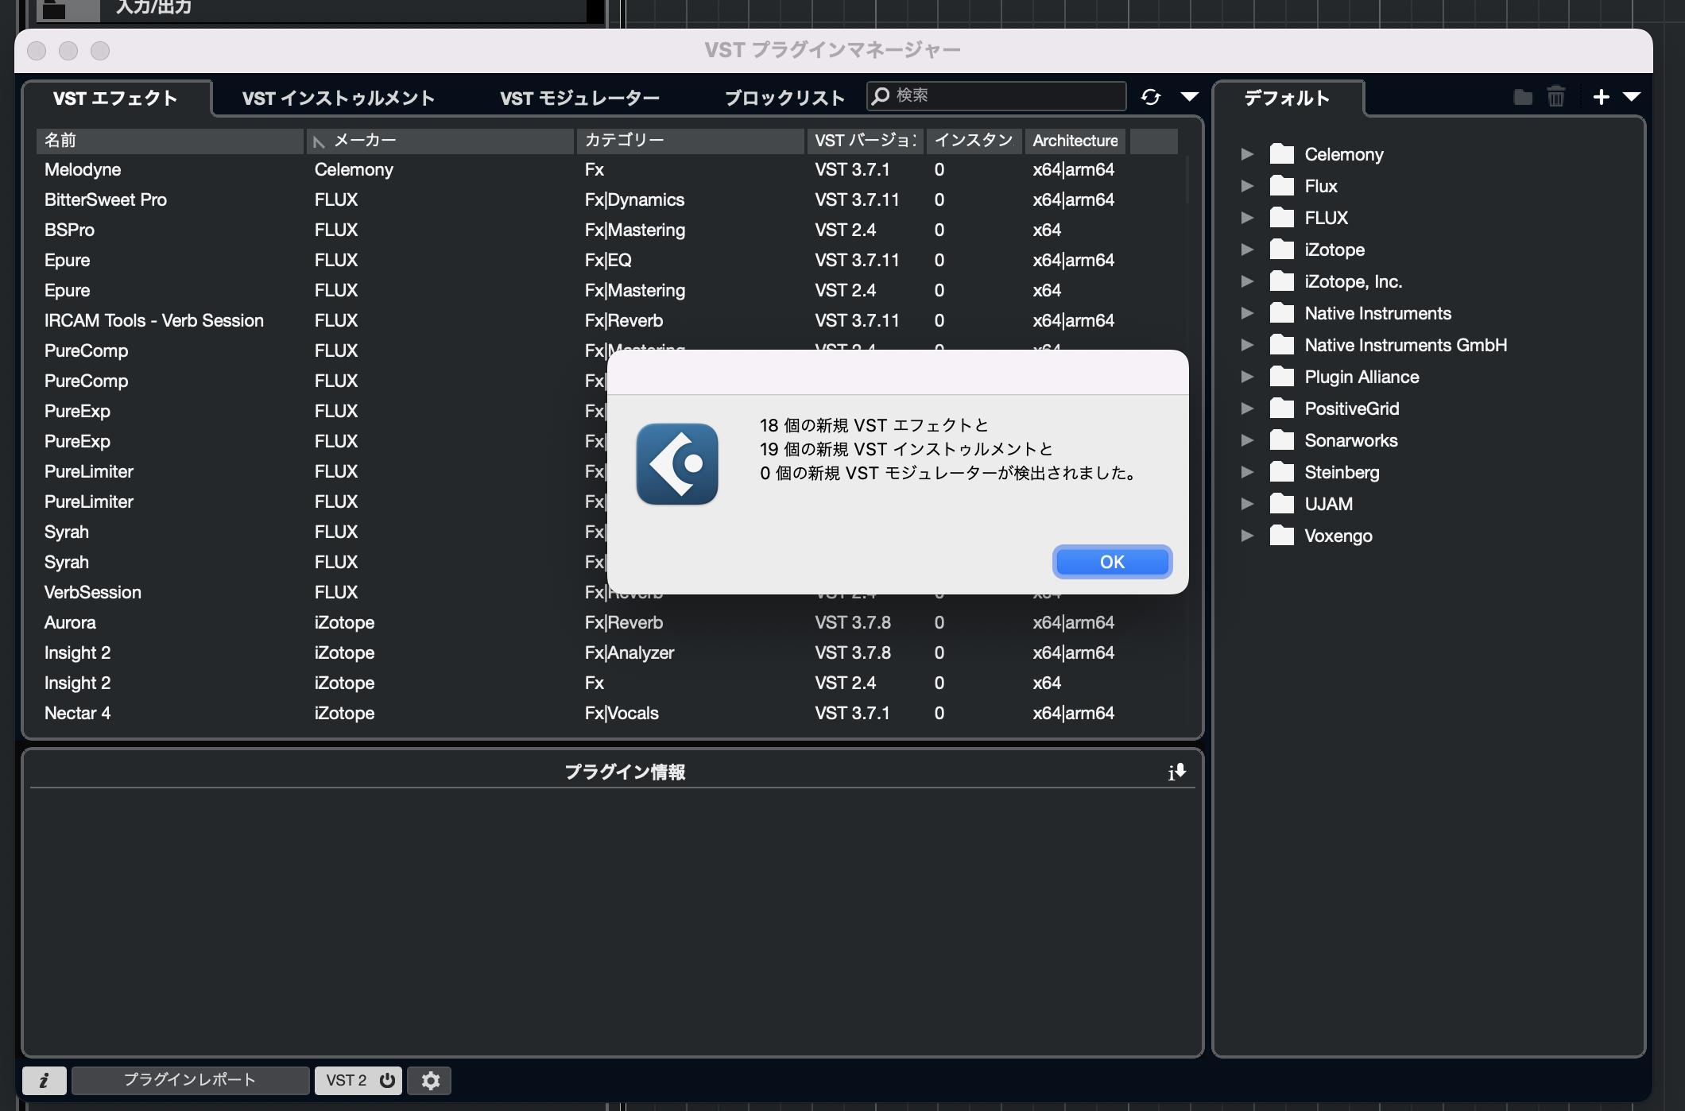Click the Fx|Dynamics category cell
Screen dimensions: 1685x1111
point(634,199)
